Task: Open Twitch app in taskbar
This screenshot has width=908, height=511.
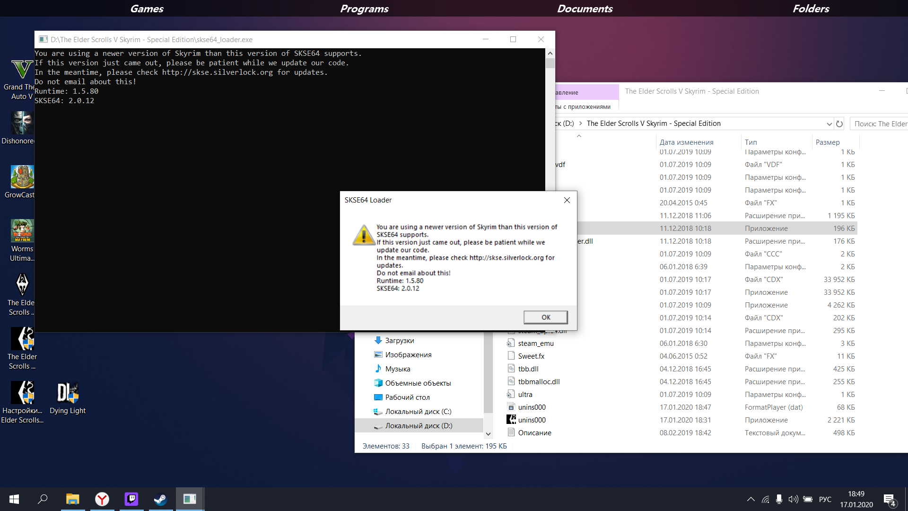Action: click(131, 499)
